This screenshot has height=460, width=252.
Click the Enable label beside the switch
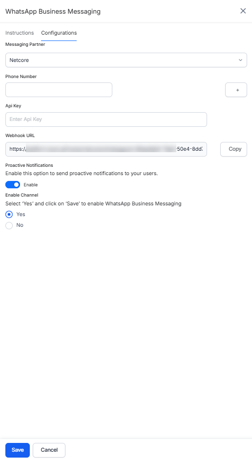coord(31,185)
